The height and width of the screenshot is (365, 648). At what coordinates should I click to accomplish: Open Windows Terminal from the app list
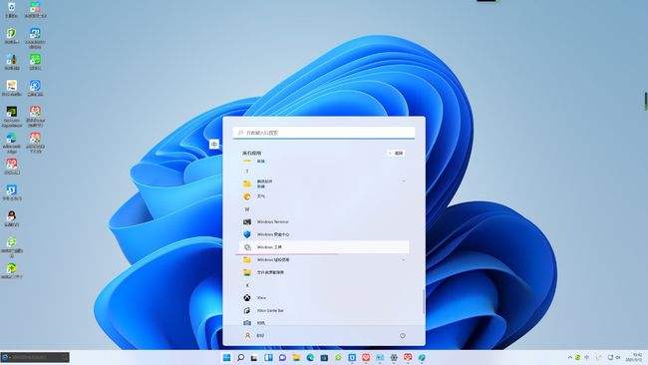324,222
